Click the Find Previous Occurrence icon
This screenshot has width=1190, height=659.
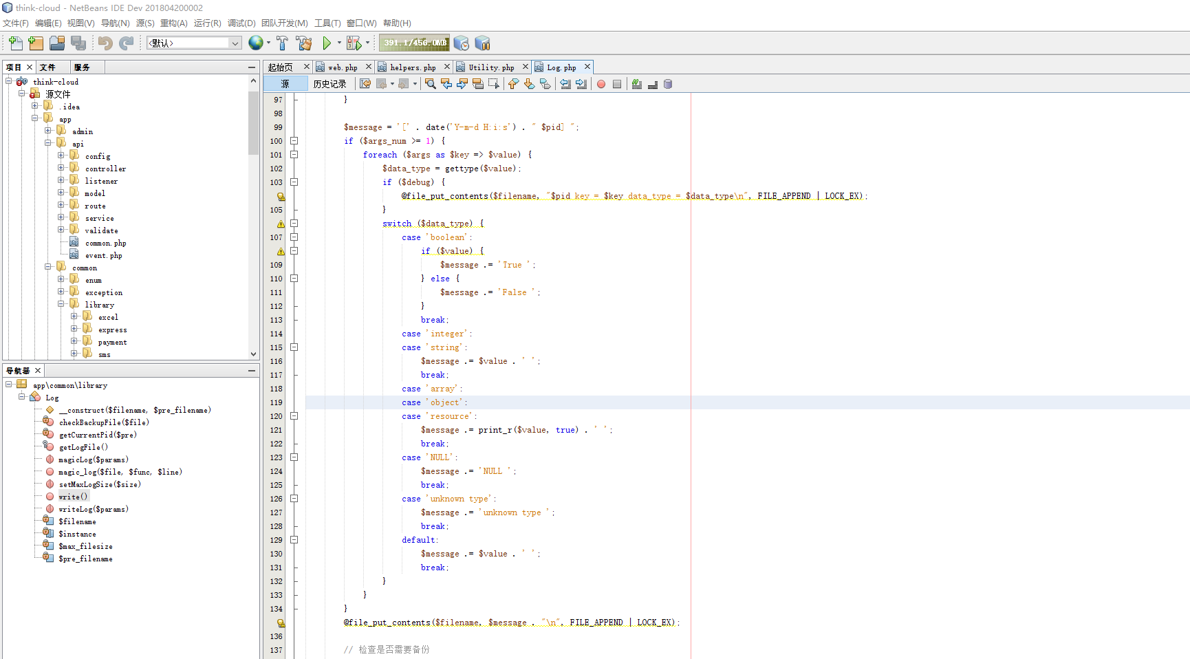[x=446, y=84]
